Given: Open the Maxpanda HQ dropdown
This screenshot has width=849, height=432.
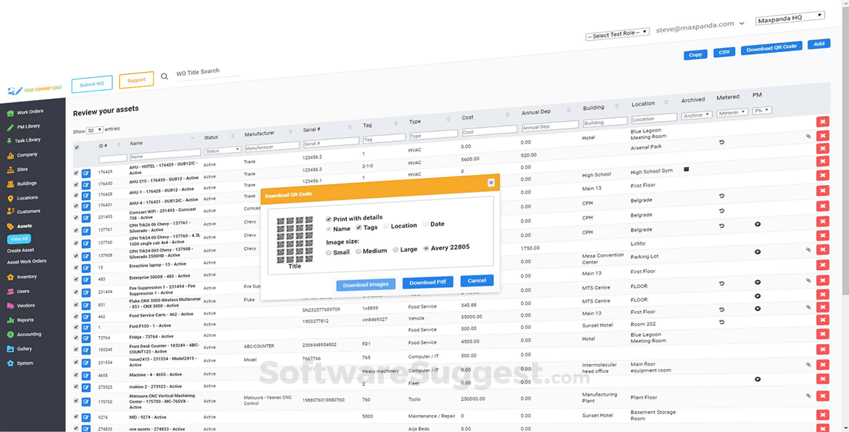Looking at the screenshot, I should point(790,18).
